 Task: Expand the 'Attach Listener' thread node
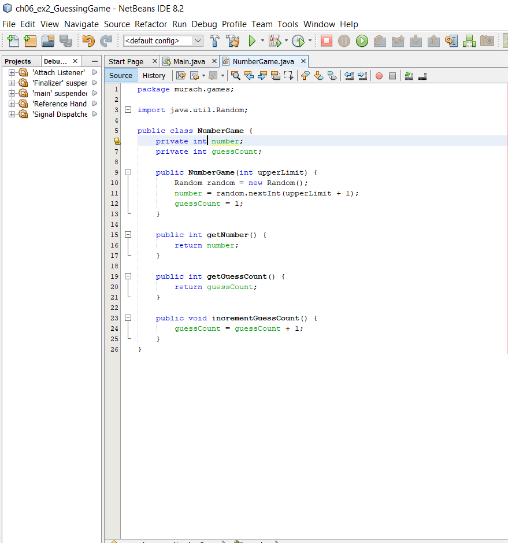click(12, 72)
